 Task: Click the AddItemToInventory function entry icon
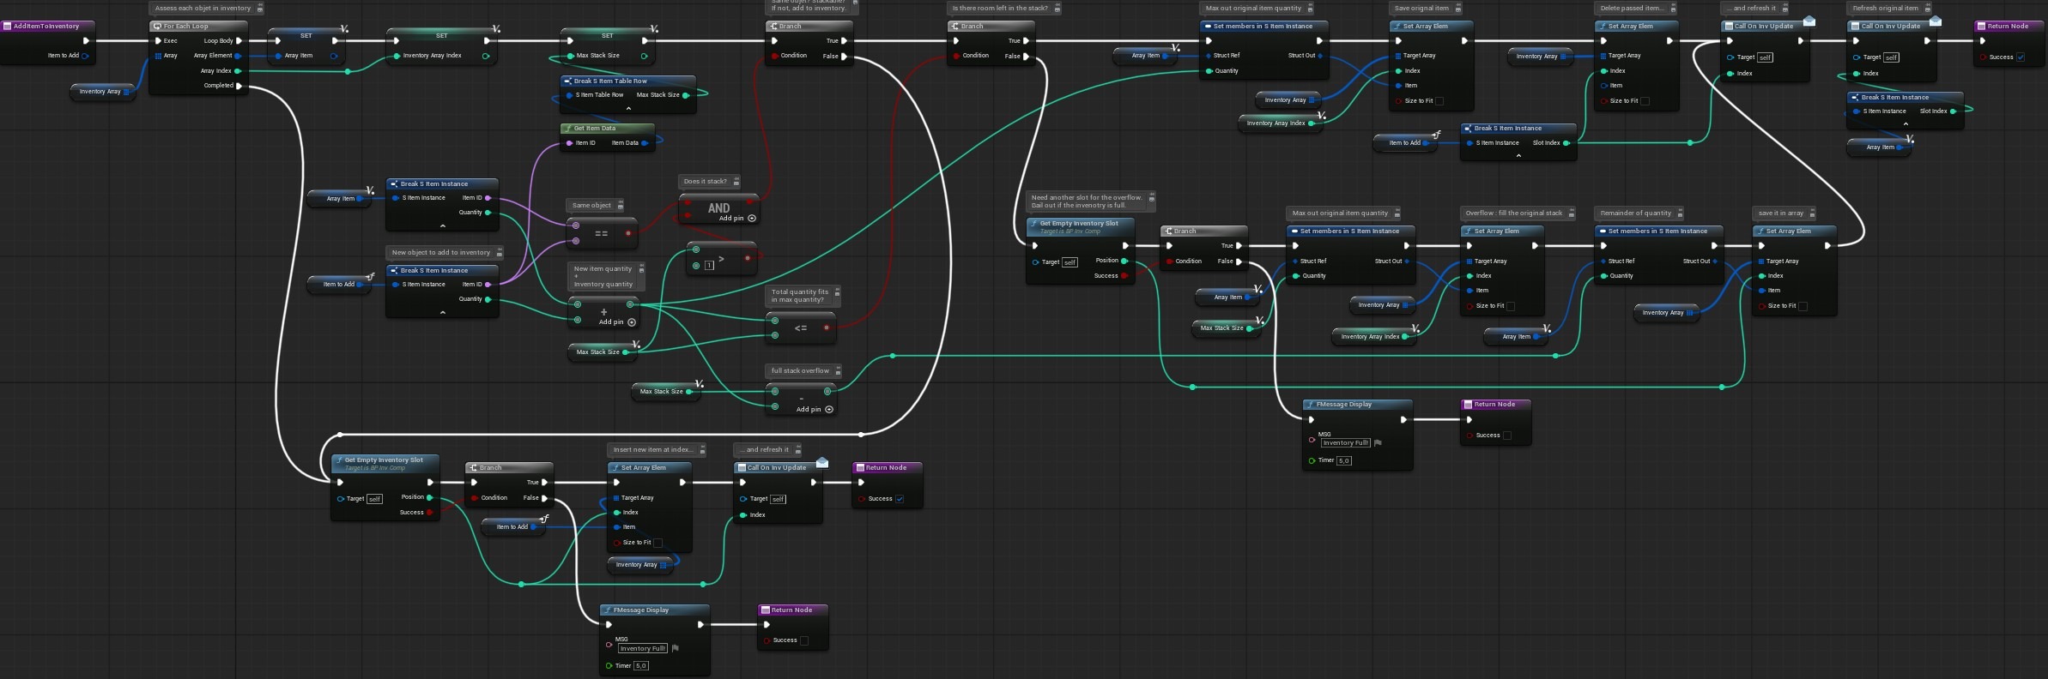[x=8, y=27]
